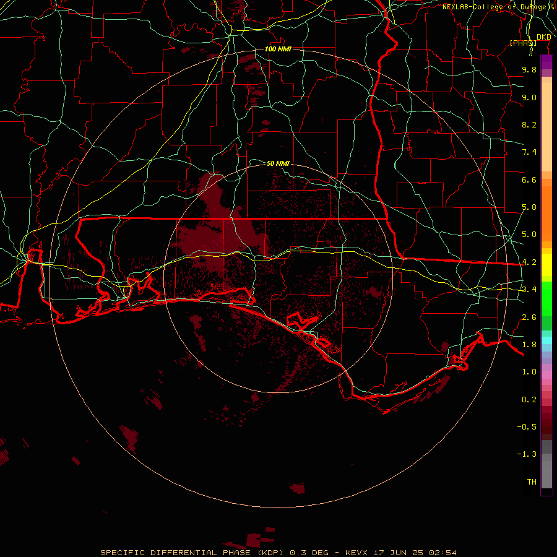Image resolution: width=557 pixels, height=557 pixels.
Task: Select the purple top color bar segment
Action: (546, 62)
